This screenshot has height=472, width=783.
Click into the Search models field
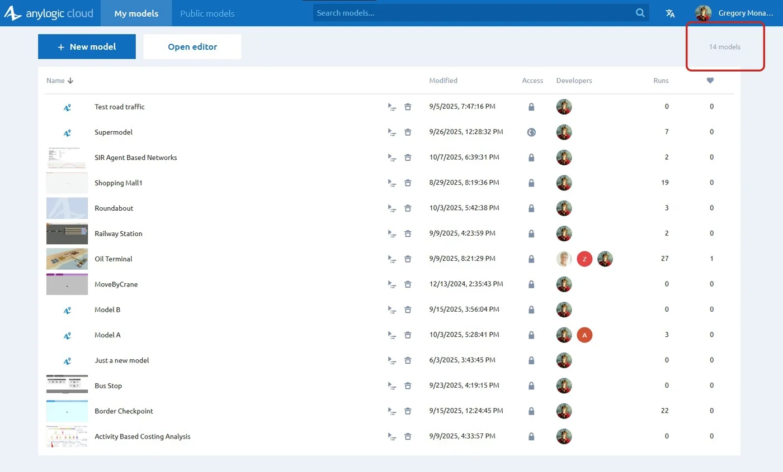click(473, 13)
